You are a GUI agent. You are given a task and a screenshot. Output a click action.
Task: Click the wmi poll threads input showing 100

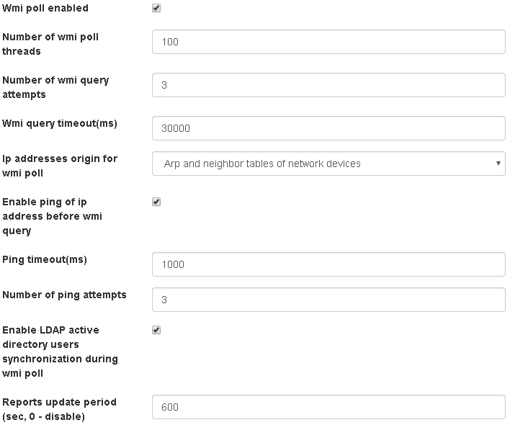click(328, 42)
